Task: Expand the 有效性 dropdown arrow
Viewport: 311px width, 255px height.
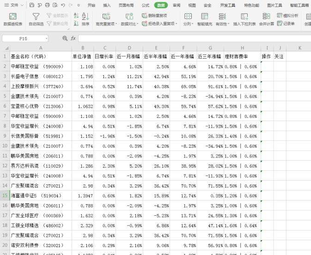Action: point(228,24)
